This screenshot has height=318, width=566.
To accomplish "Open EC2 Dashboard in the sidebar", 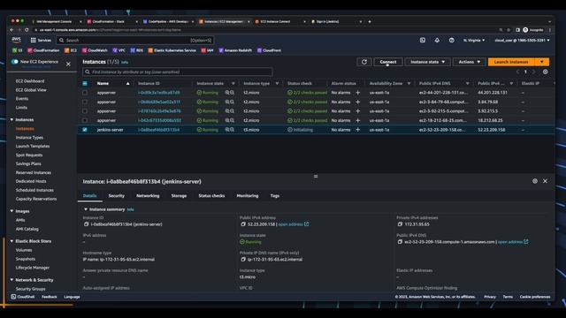I will point(30,81).
